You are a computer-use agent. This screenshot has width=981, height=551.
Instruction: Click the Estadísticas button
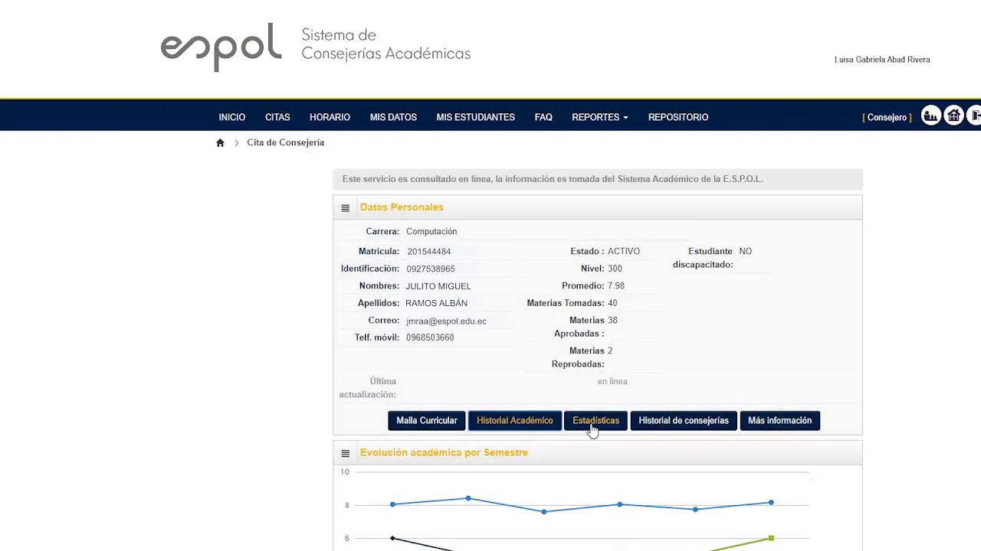tap(595, 421)
